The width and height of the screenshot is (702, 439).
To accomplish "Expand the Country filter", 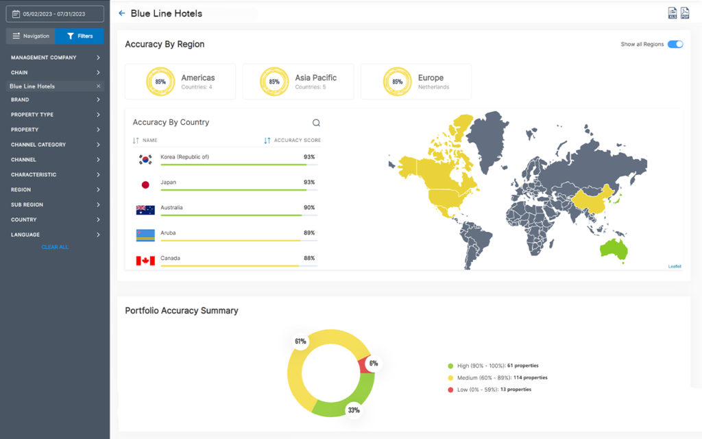I will pos(55,219).
